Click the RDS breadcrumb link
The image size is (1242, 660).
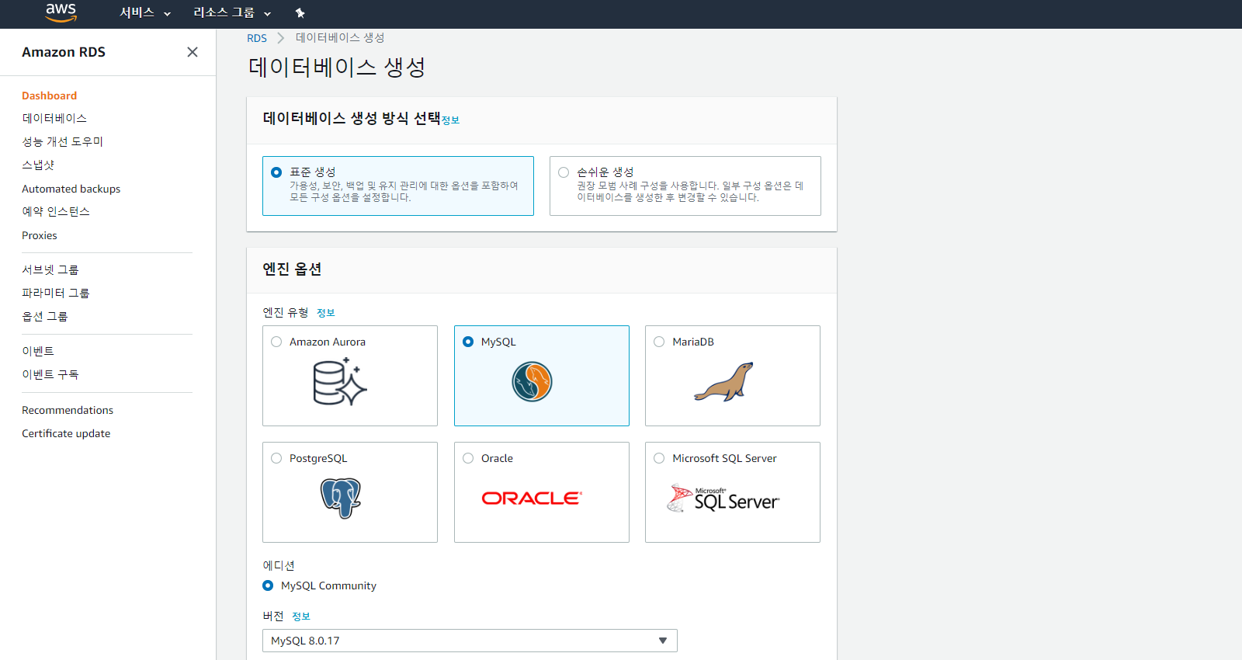257,38
